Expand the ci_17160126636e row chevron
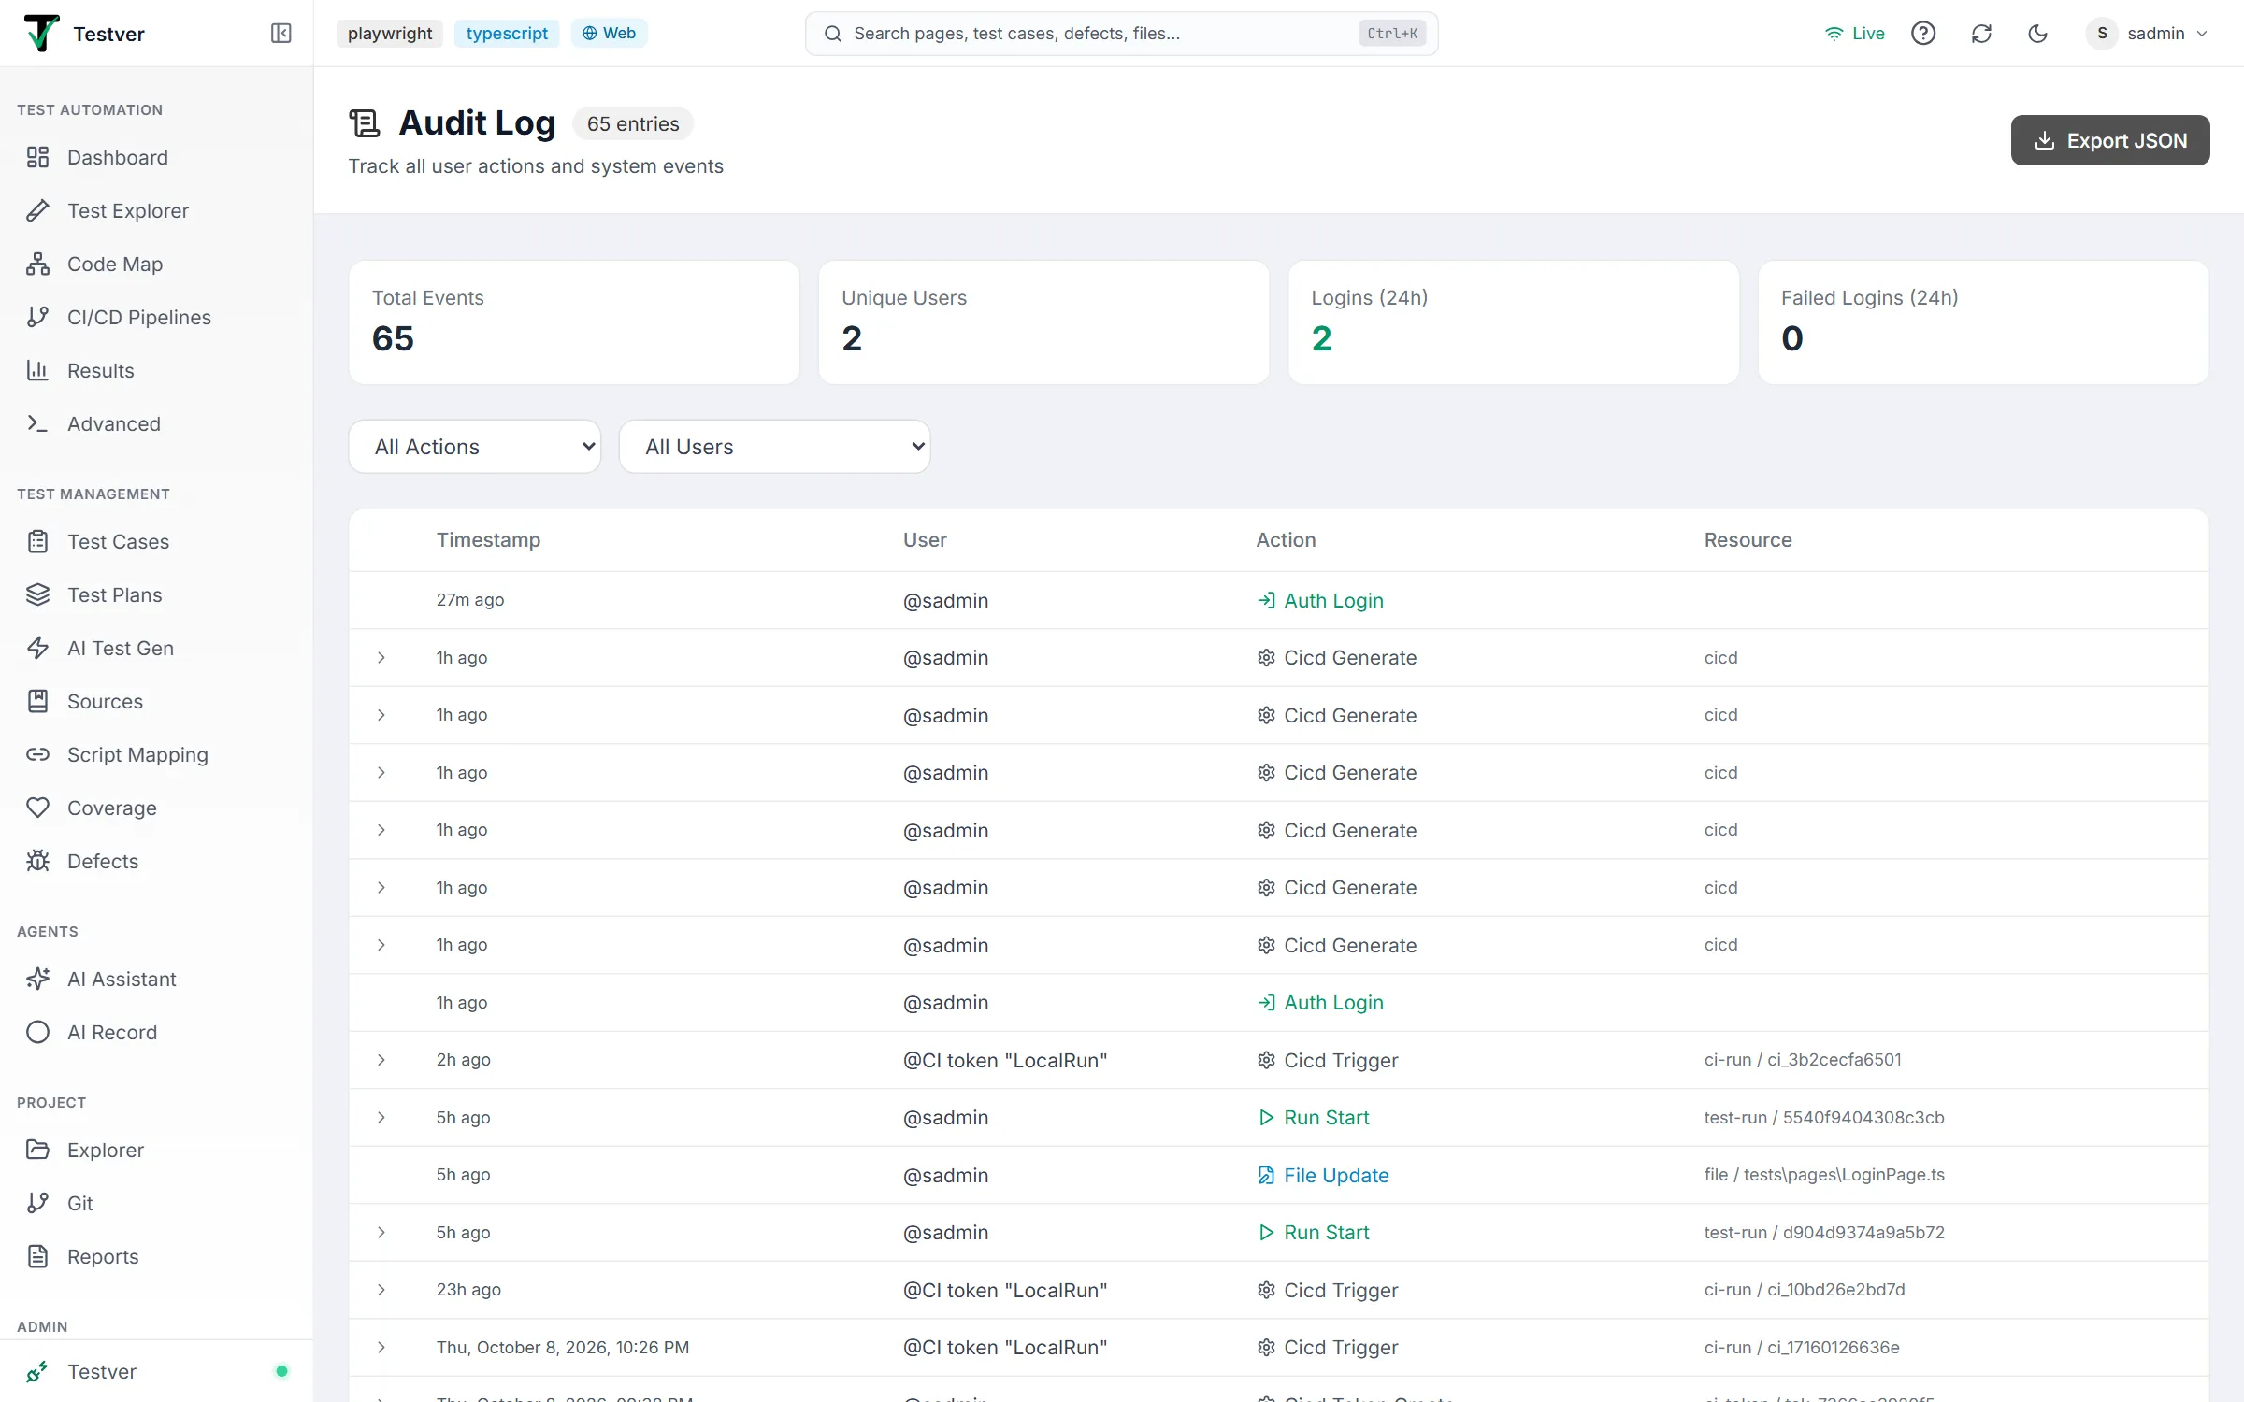This screenshot has width=2244, height=1402. click(381, 1347)
